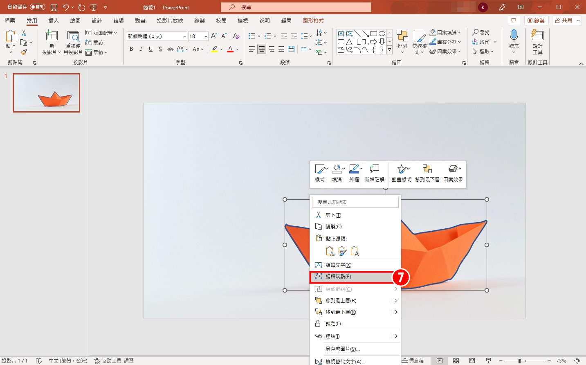
Task: Click Slide Sorter view icon in status bar
Action: click(x=456, y=361)
